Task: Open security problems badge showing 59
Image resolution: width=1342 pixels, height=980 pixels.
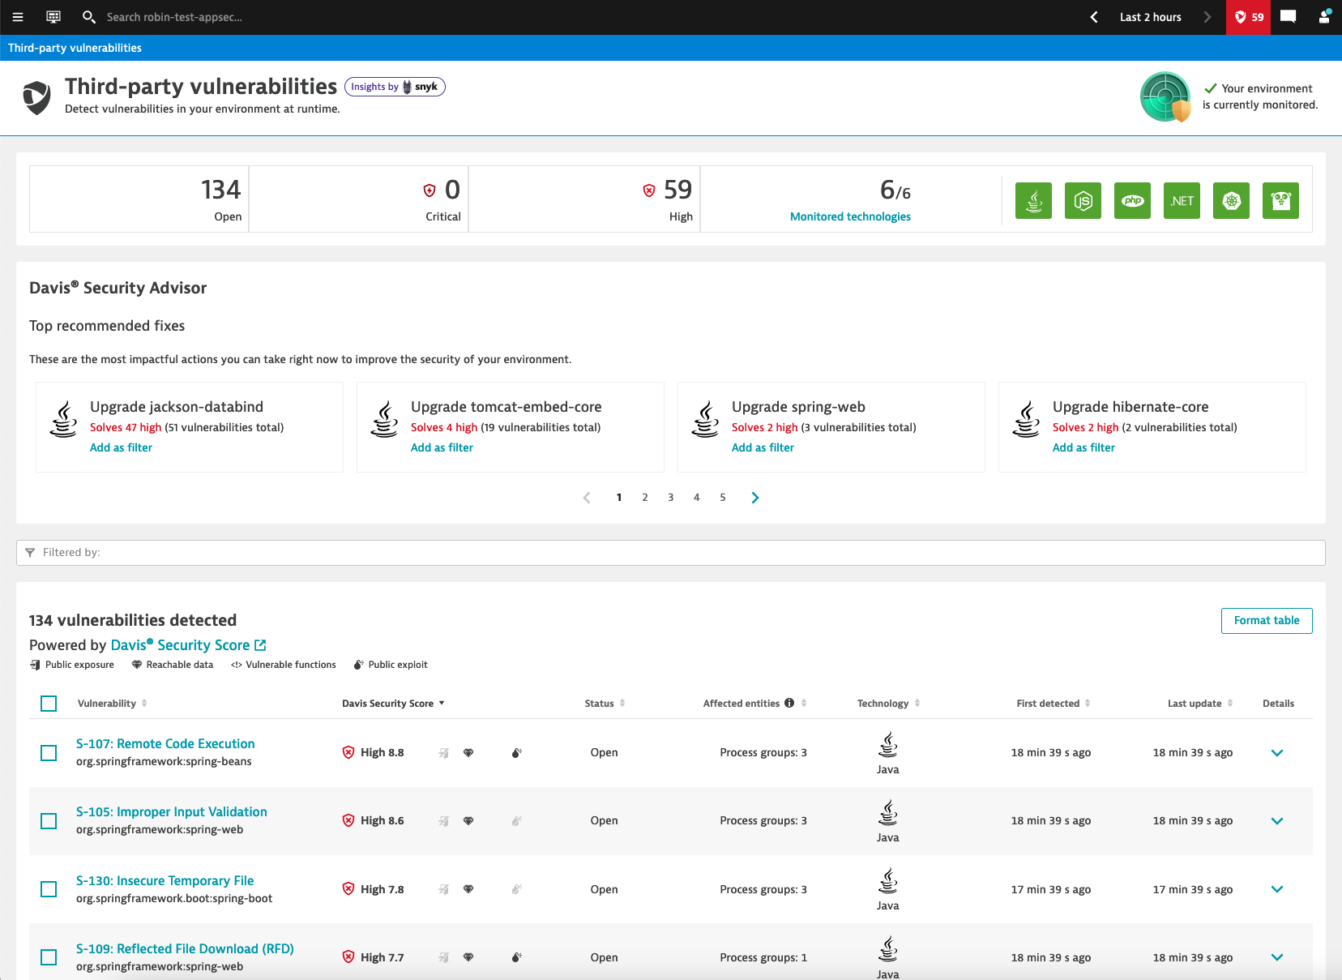Action: [x=1248, y=17]
